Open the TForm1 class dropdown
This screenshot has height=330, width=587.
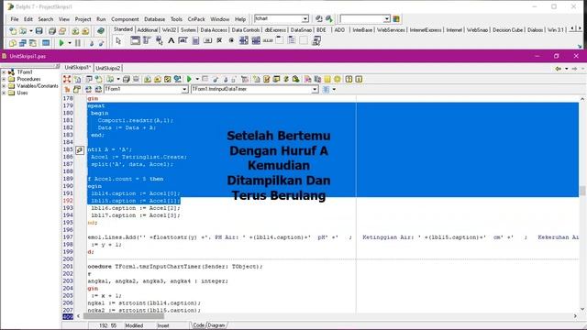[x=184, y=89]
